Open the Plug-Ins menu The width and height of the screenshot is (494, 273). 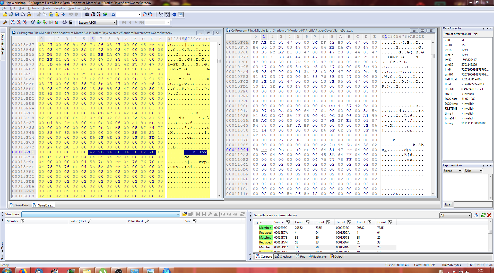59,8
